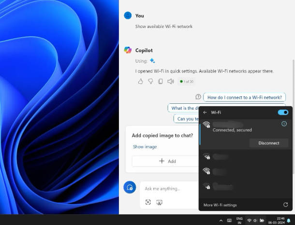Image resolution: width=295 pixels, height=225 pixels.
Task: Turn off the Wi-Fi toggle switch
Action: tap(283, 112)
